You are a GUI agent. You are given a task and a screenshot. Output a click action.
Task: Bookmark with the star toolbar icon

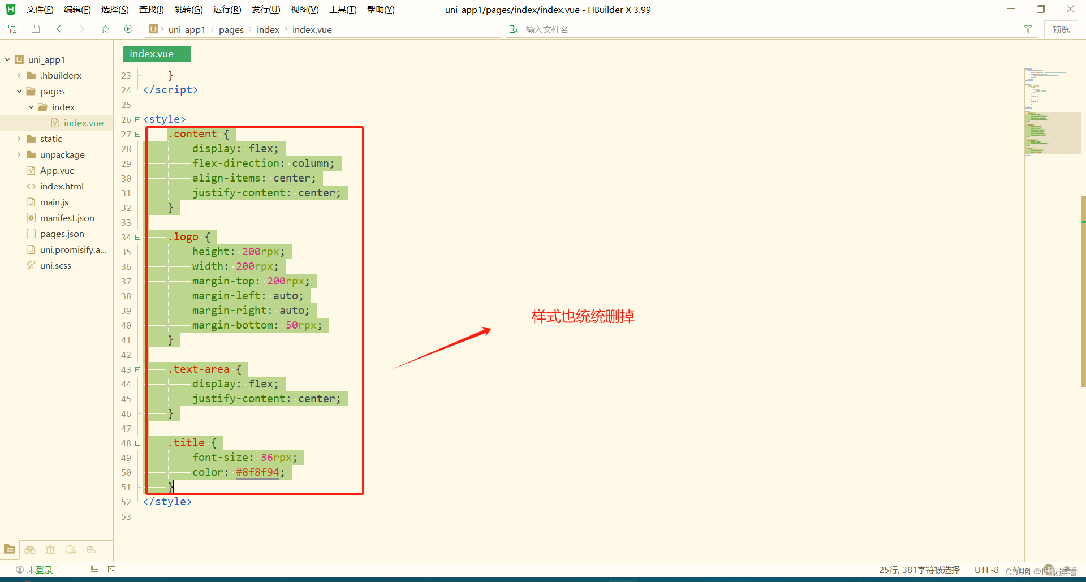pos(105,29)
